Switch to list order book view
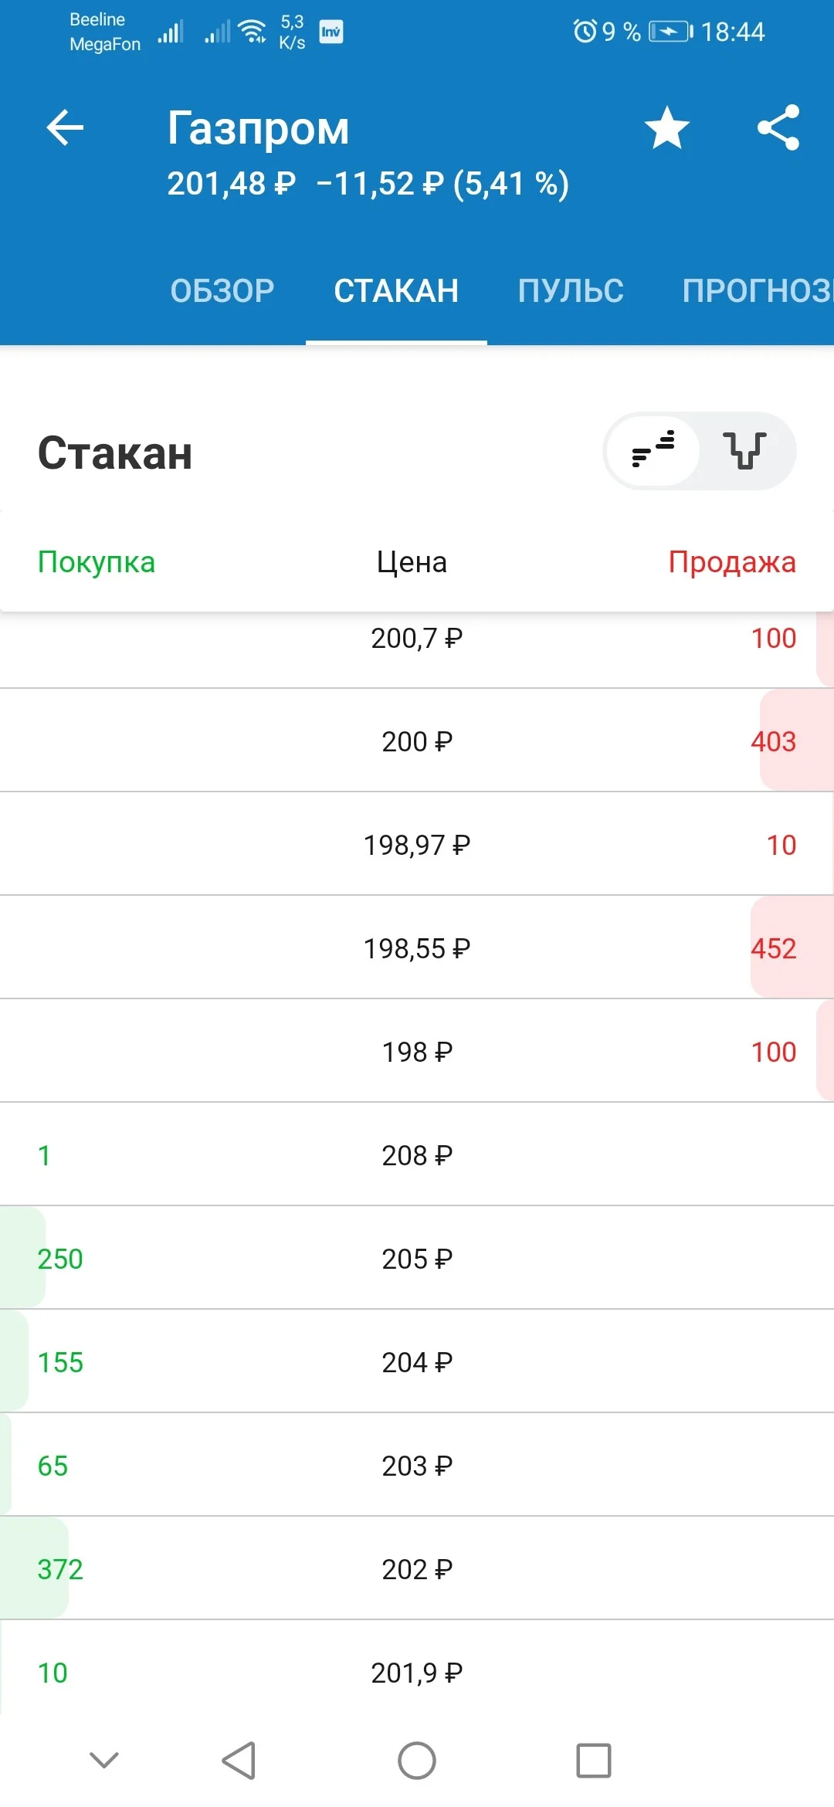834x1807 pixels. pyautogui.click(x=654, y=450)
